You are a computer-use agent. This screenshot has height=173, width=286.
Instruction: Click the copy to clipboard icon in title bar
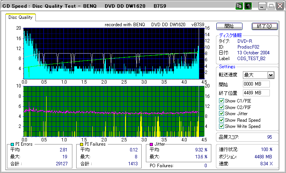click(x=239, y=6)
